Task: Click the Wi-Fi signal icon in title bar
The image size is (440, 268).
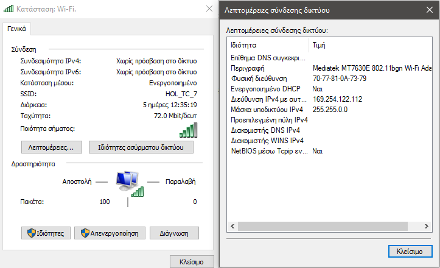Action: click(x=8, y=9)
